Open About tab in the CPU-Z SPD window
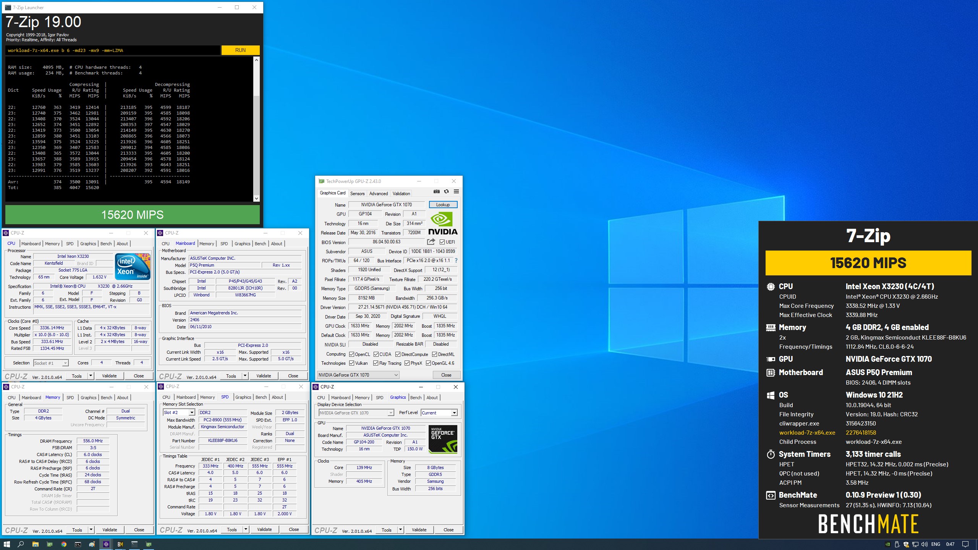Image resolution: width=978 pixels, height=550 pixels. click(277, 398)
